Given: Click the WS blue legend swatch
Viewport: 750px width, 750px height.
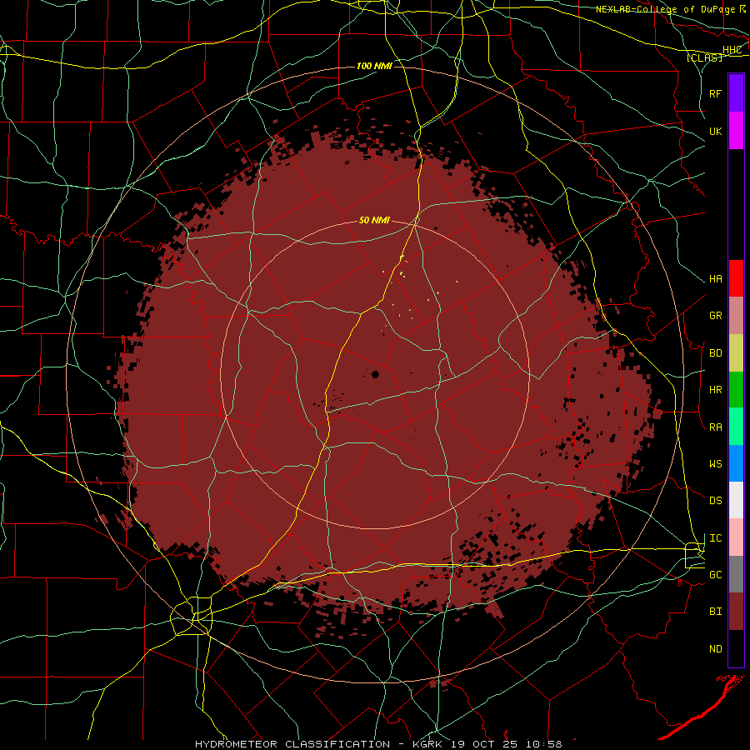Looking at the screenshot, I should (736, 463).
